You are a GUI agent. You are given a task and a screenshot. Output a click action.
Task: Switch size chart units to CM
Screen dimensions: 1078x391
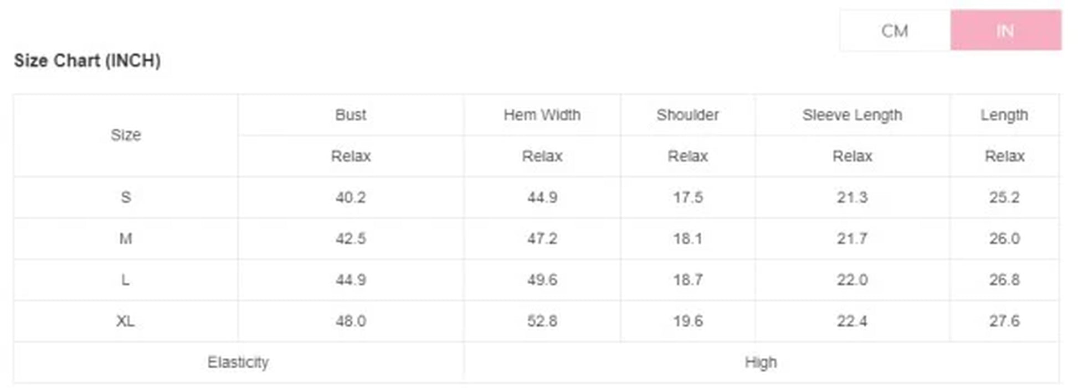895,30
